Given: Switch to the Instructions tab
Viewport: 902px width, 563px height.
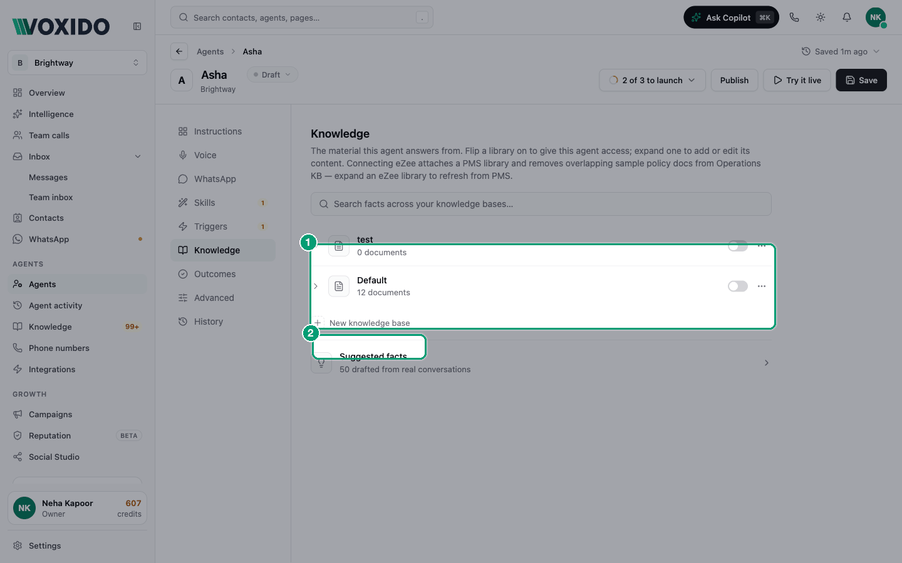Looking at the screenshot, I should pyautogui.click(x=223, y=131).
